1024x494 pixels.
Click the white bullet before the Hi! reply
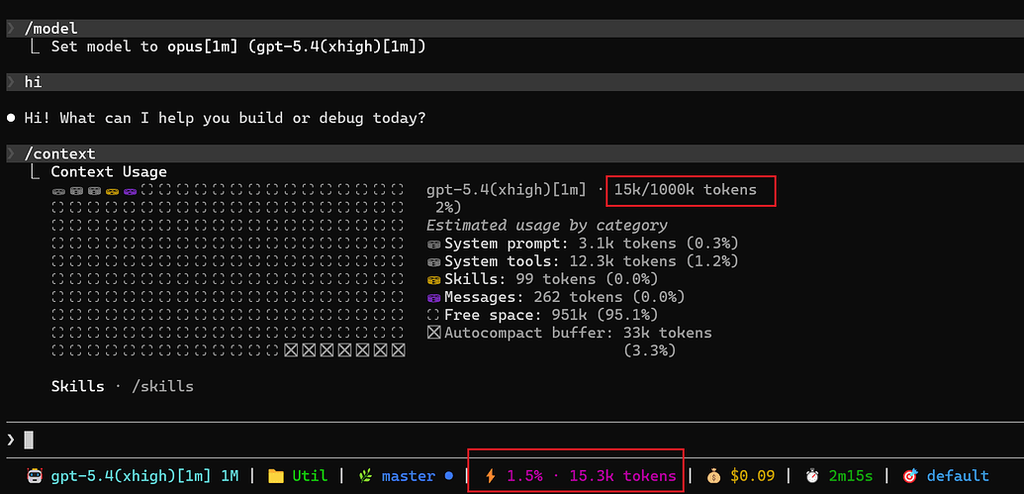pyautogui.click(x=11, y=118)
